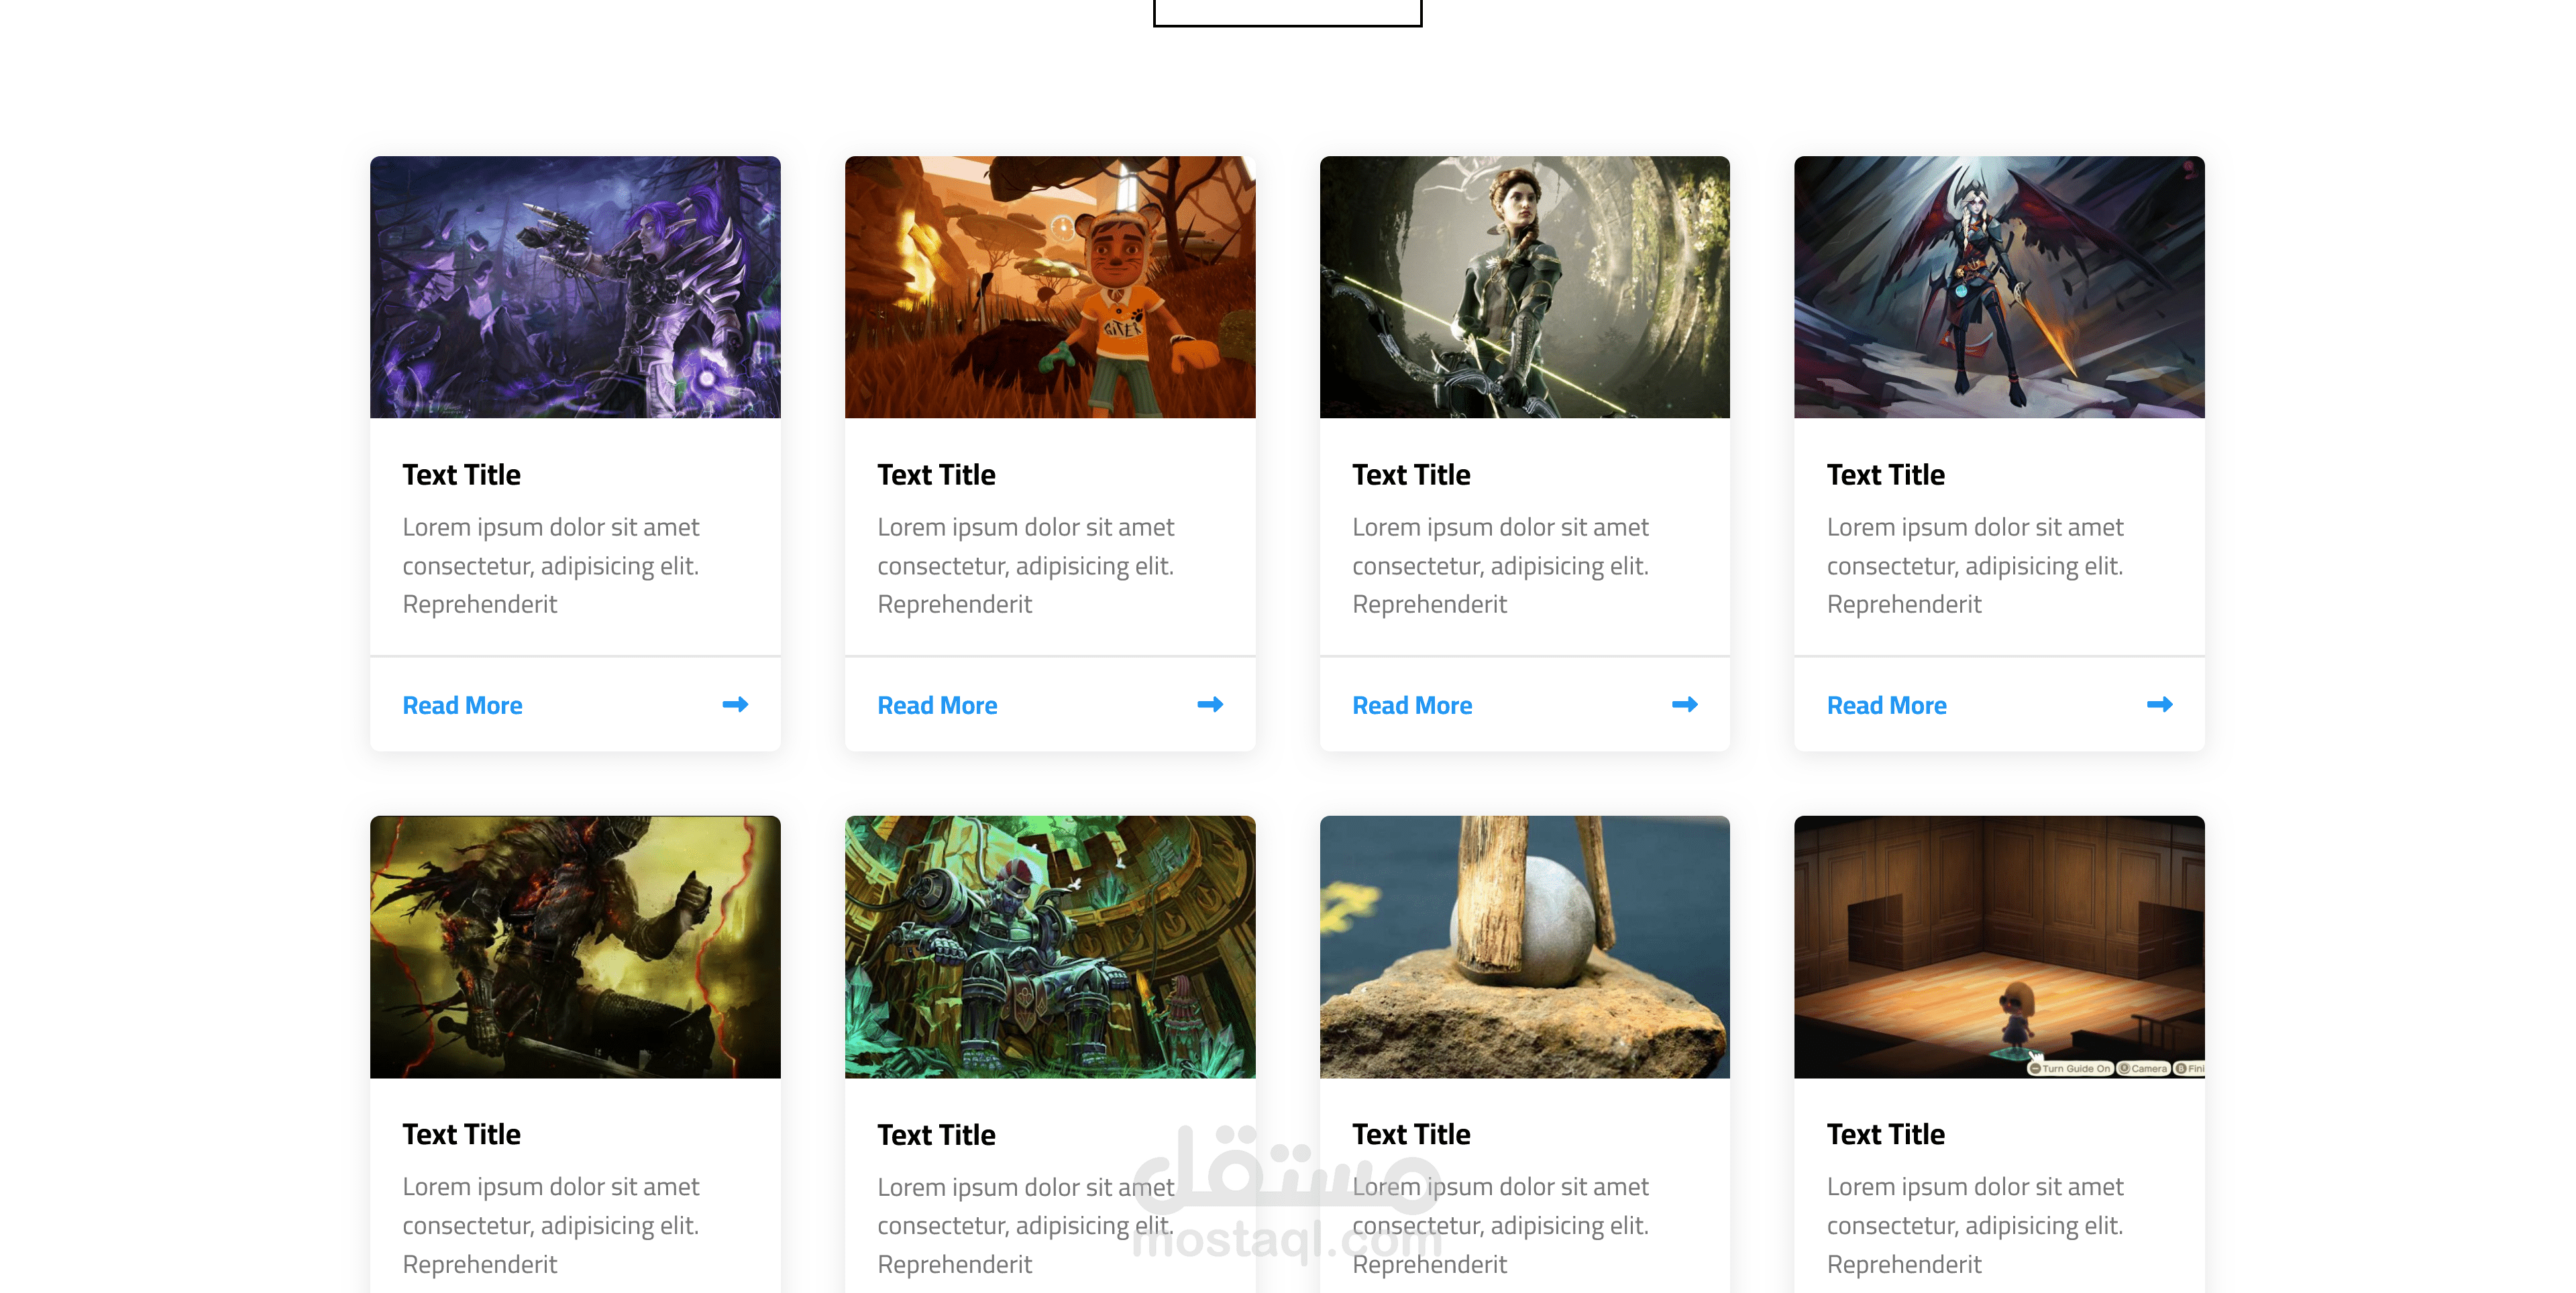Viewport: 2576px width, 1293px height.
Task: Click the Lorem ipsum text on the wooden room card
Action: 1975,1225
